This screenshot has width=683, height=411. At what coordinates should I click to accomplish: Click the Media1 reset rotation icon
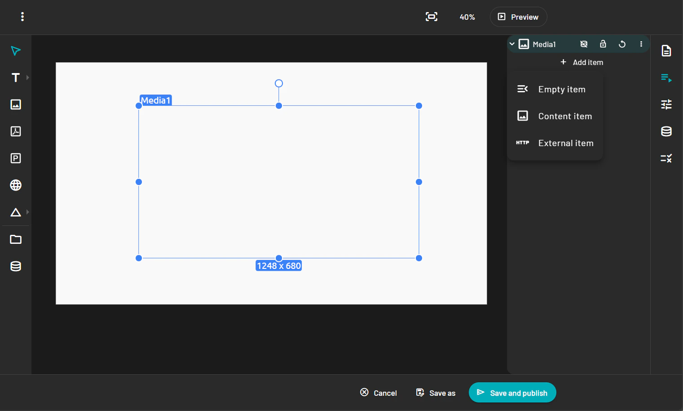pos(622,44)
